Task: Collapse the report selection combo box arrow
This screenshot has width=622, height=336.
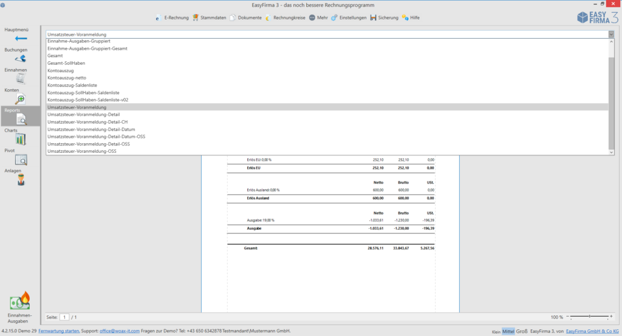Action: pyautogui.click(x=611, y=35)
